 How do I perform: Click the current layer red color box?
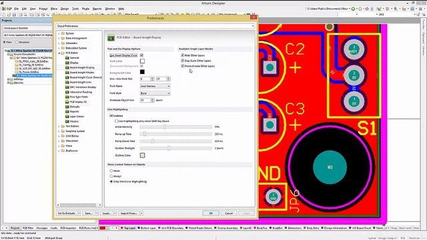coord(102,228)
